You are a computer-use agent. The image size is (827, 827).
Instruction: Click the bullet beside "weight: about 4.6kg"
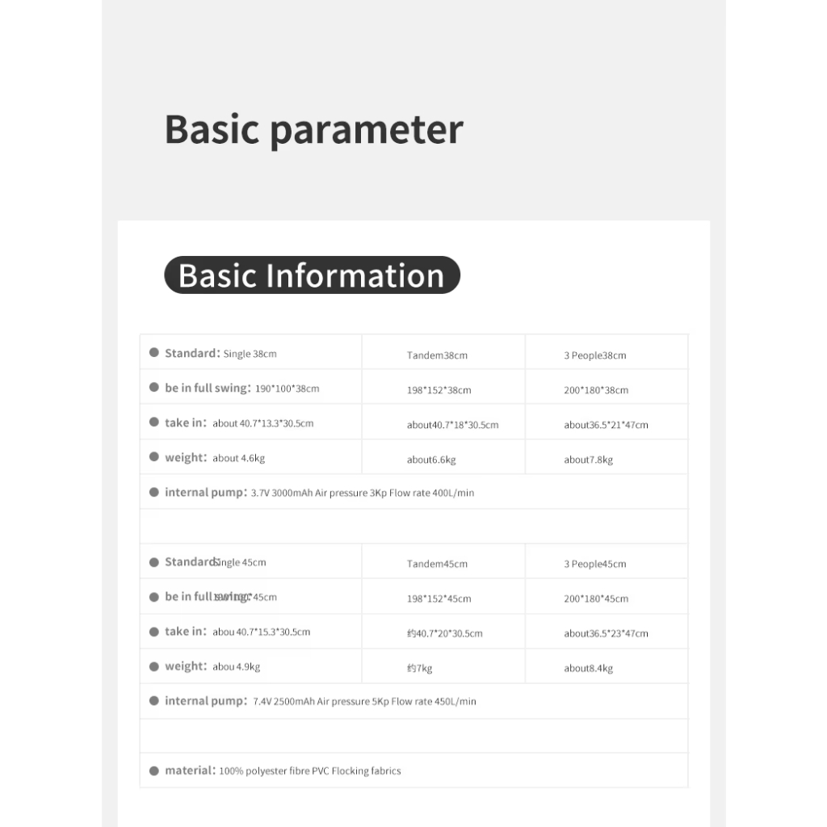tap(154, 457)
